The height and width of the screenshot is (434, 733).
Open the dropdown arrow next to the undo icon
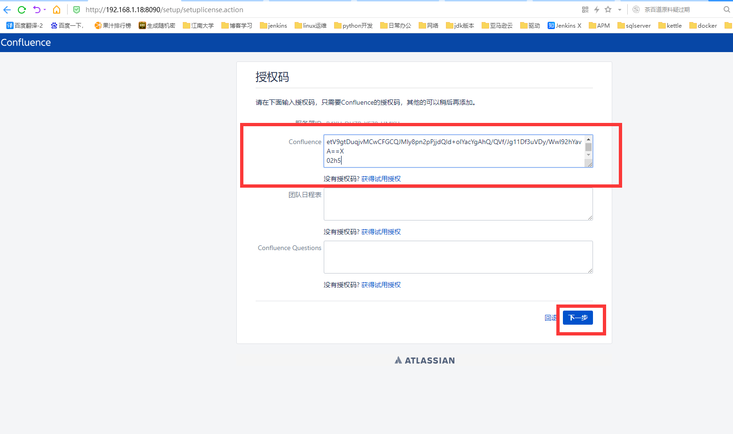45,9
